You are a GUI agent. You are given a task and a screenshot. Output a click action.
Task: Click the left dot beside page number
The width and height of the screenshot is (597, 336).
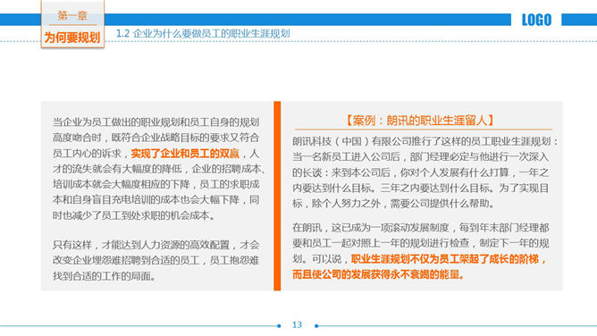click(x=279, y=326)
